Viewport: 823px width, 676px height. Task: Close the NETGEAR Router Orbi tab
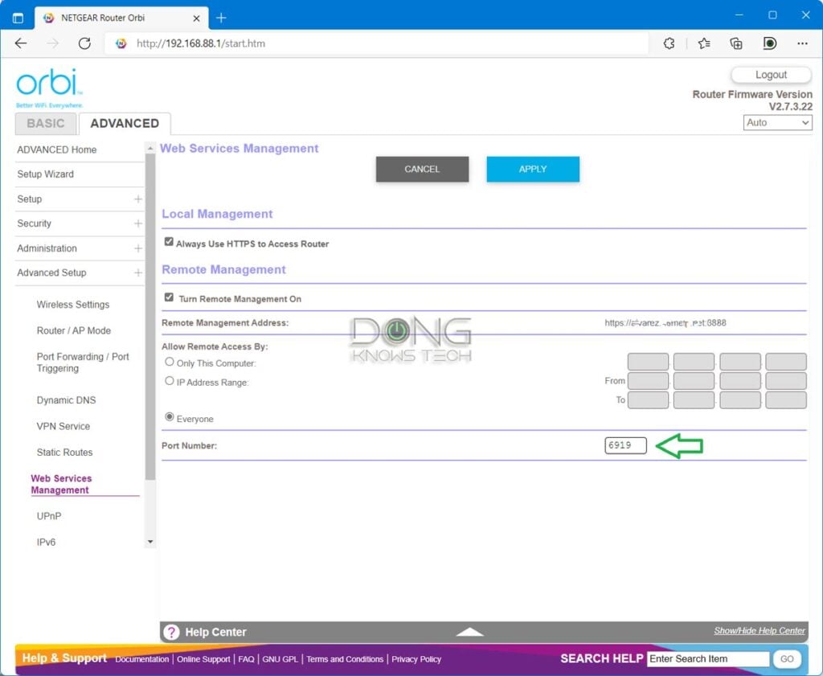coord(196,18)
